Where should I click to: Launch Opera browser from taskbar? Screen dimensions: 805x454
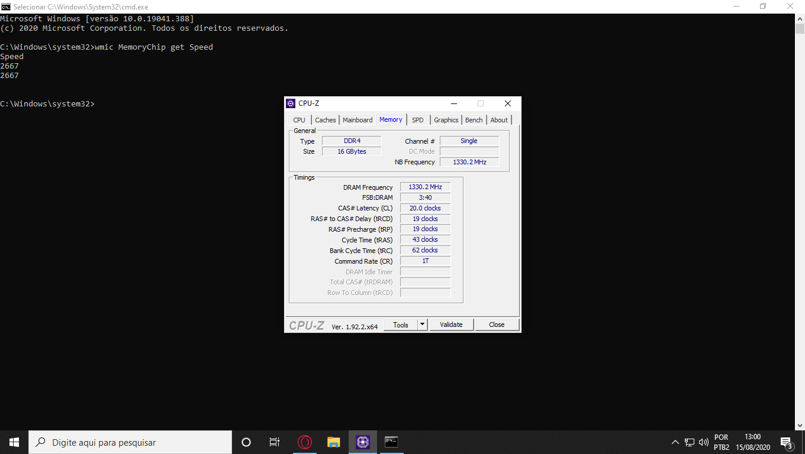point(305,442)
